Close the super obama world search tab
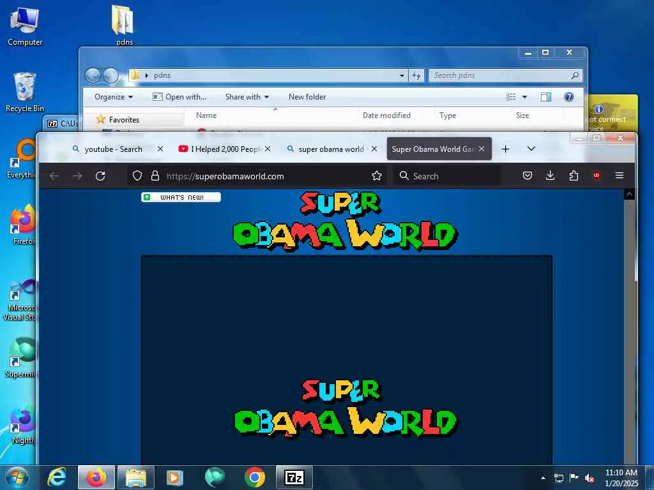Viewport: 654px width, 490px height. click(374, 149)
